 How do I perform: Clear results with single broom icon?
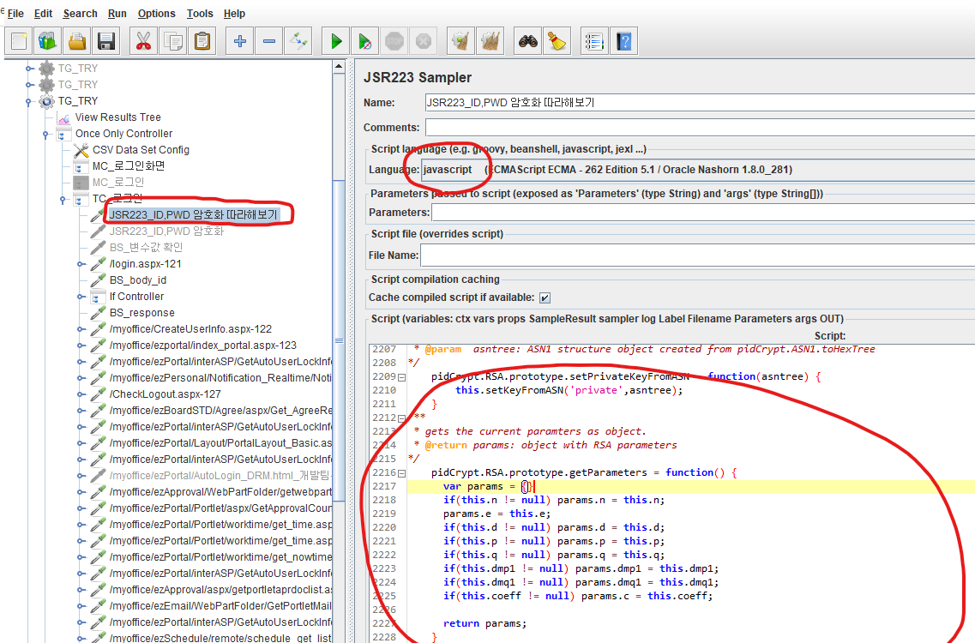pyautogui.click(x=460, y=42)
